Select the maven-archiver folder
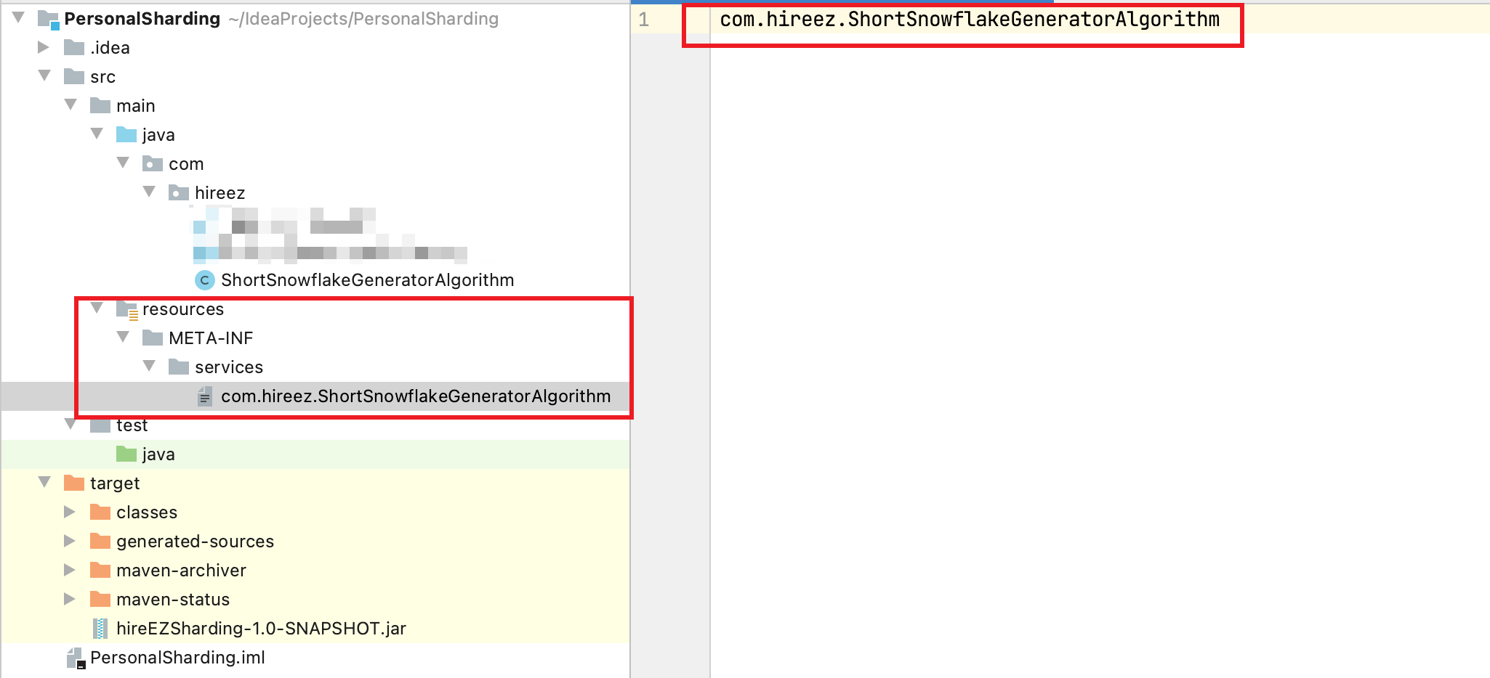1490x678 pixels. [x=181, y=570]
